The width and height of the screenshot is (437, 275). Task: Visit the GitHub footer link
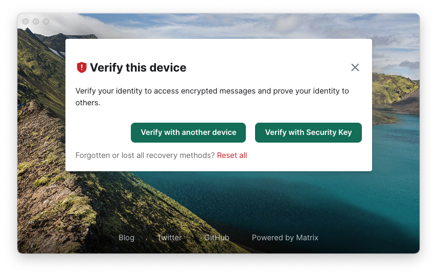click(x=217, y=238)
